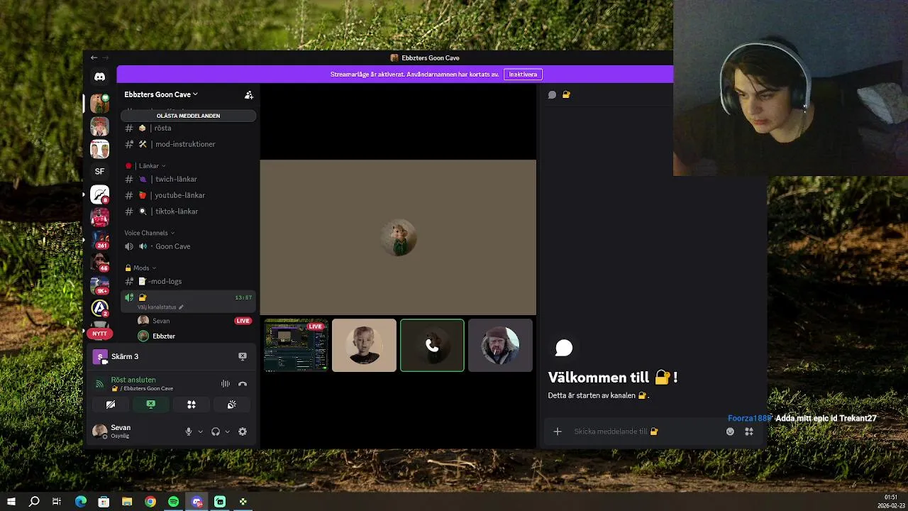Go back with the title bar arrow
The height and width of the screenshot is (511, 908).
pos(94,57)
